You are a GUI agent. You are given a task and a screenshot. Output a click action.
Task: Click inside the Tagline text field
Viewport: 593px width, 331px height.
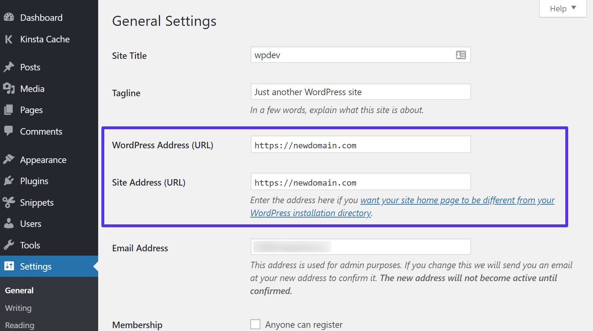point(360,92)
